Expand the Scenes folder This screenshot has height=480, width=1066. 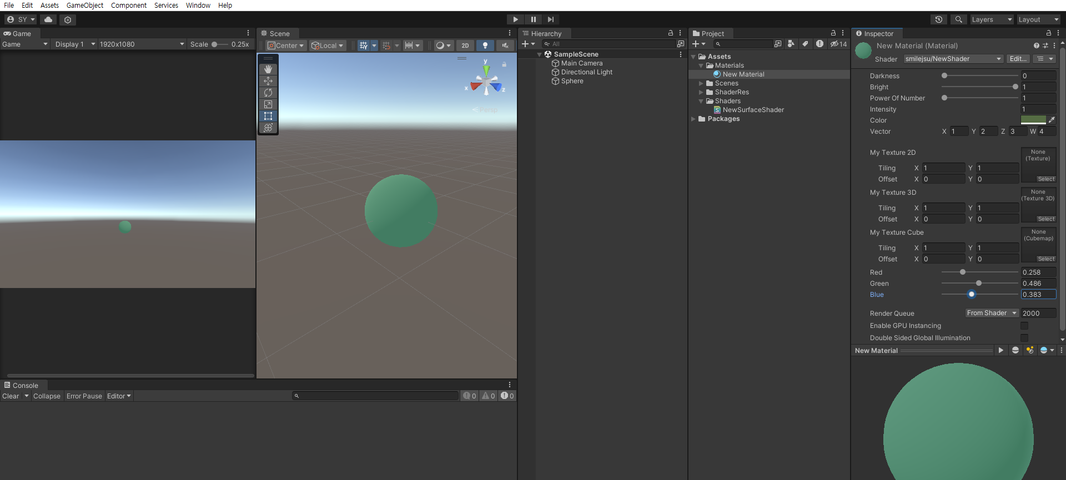tap(701, 83)
